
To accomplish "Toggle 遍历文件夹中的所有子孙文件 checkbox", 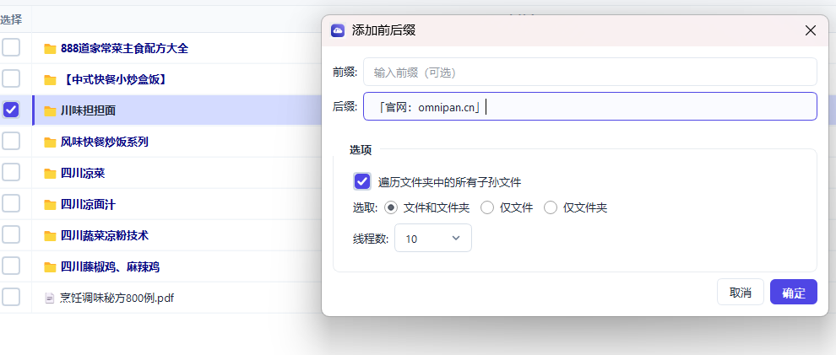I will pos(362,181).
